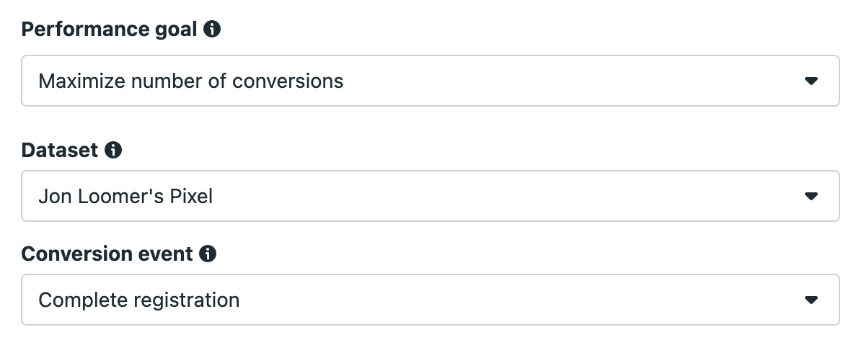The height and width of the screenshot is (340, 851).
Task: Click the Complete registration combo box
Action: click(x=431, y=300)
